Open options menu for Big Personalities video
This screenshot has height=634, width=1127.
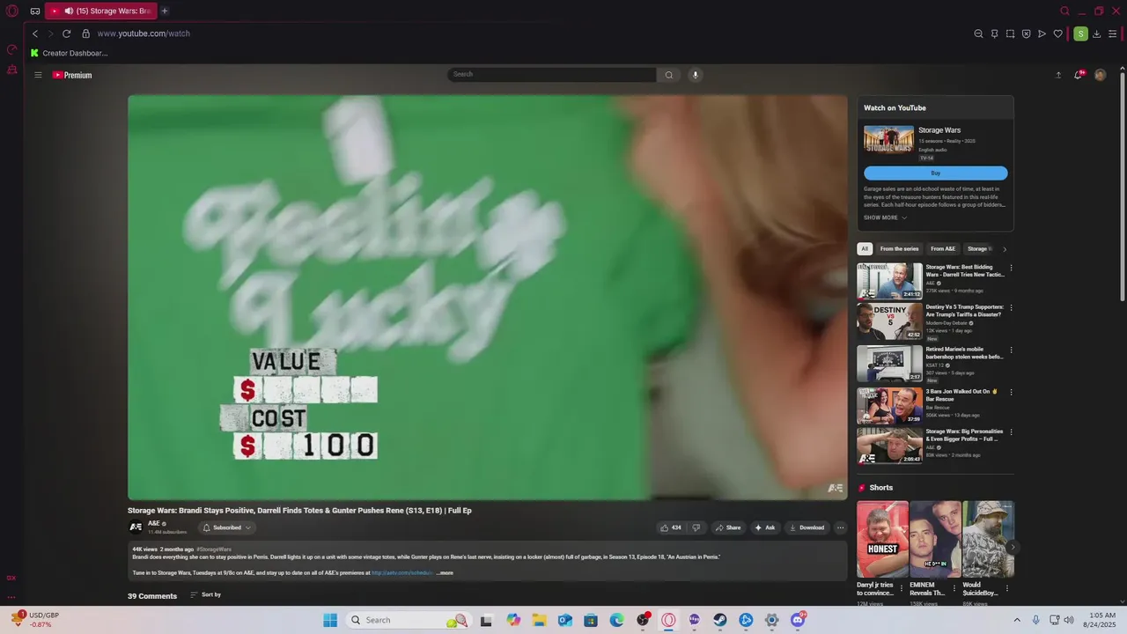1011,432
